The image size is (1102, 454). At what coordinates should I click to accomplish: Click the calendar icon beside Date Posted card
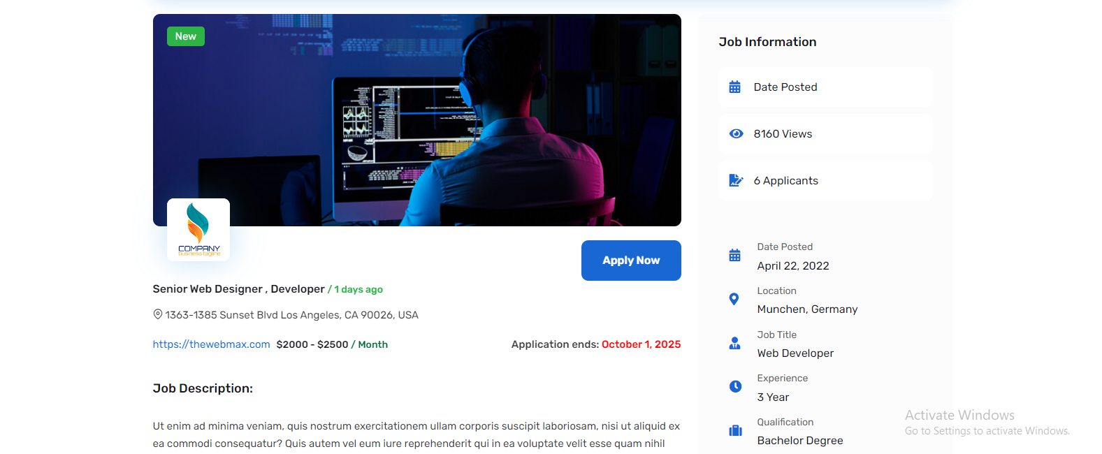click(734, 87)
